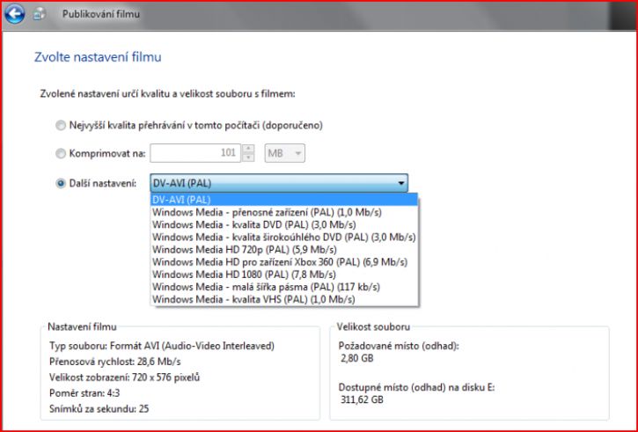Decrease compress size with down spinner arrow
Viewport: 638px width, 432px height.
(248, 157)
